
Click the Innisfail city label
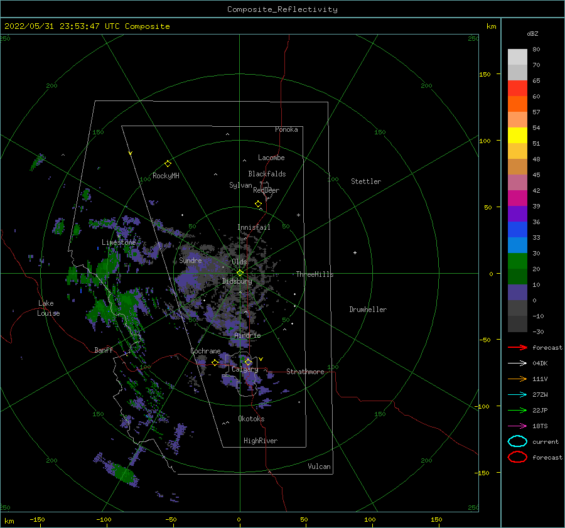[x=254, y=227]
